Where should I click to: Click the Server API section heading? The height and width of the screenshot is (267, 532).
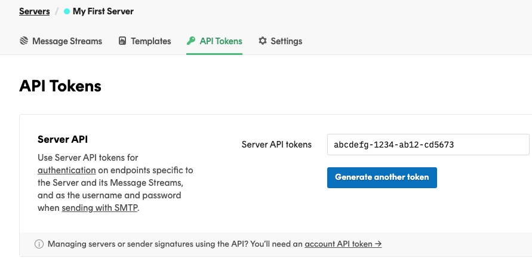tap(63, 139)
